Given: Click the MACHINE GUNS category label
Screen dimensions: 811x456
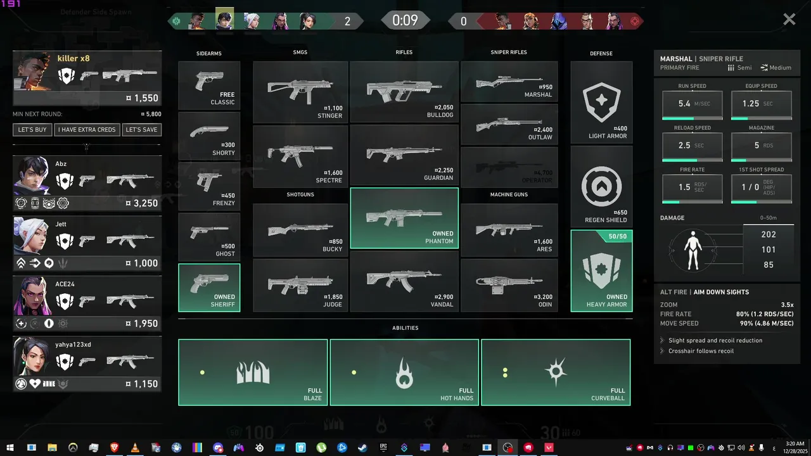Looking at the screenshot, I should (x=509, y=195).
